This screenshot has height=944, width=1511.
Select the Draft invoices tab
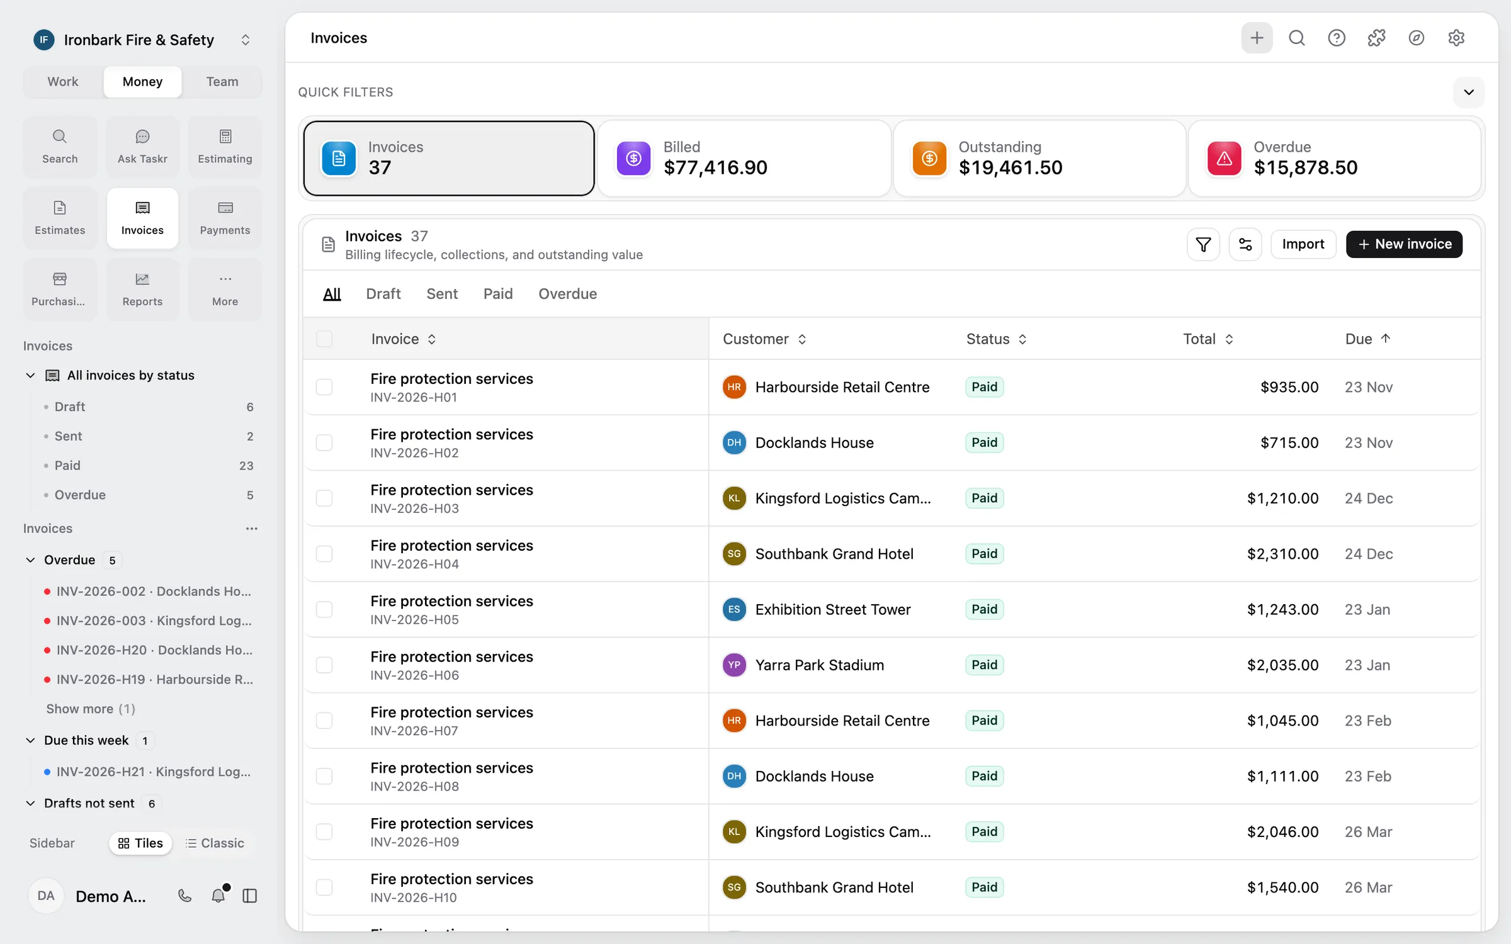point(383,294)
